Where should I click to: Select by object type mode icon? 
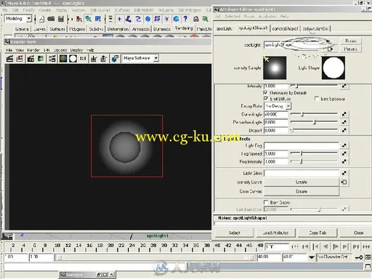pyautogui.click(x=89, y=19)
